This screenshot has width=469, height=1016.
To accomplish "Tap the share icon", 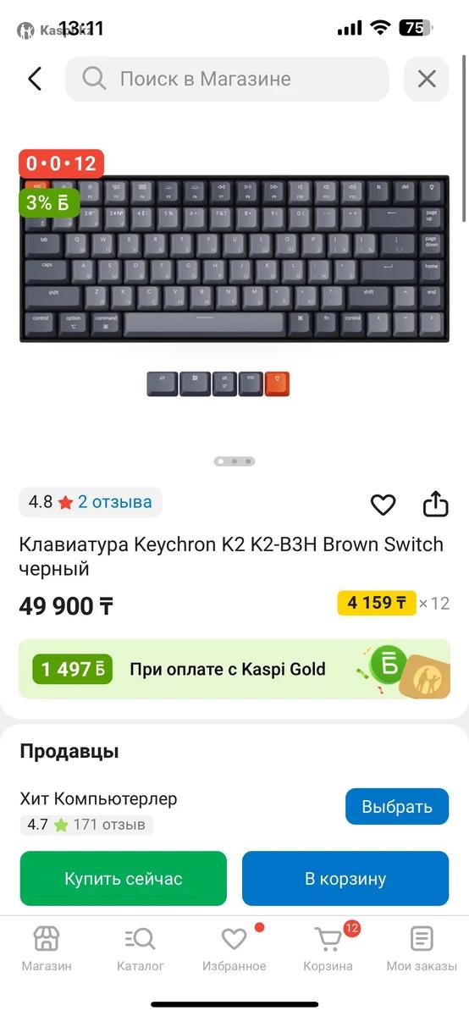I will (x=435, y=503).
